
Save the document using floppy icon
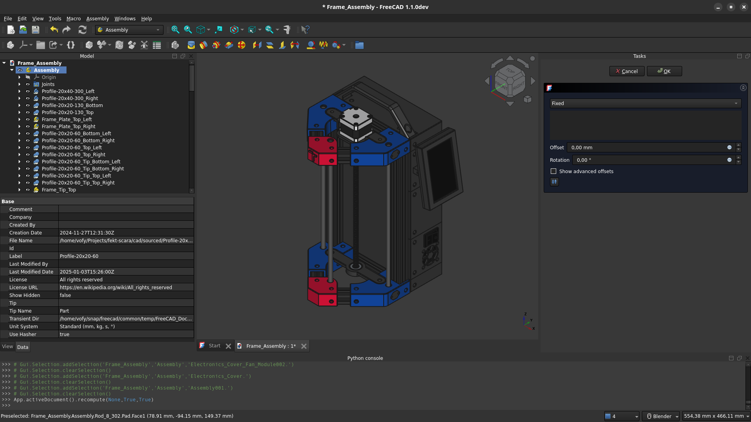[36, 30]
